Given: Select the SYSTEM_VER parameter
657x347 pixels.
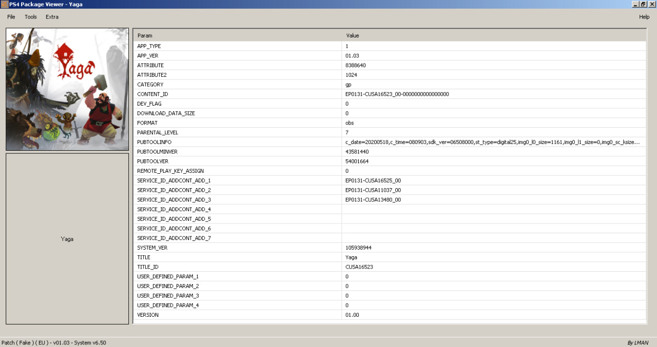Looking at the screenshot, I should coord(152,248).
